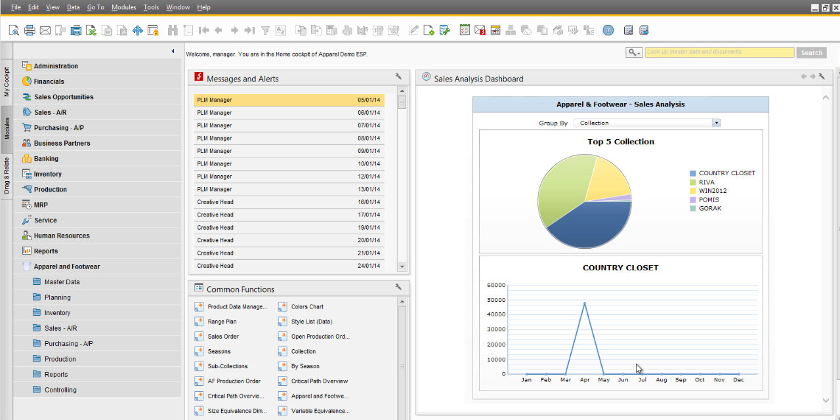Open the Calendar toolbar icon
The image size is (840, 420).
(495, 30)
